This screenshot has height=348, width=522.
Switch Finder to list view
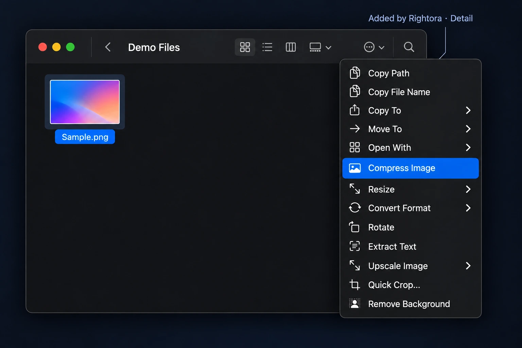[x=267, y=47]
